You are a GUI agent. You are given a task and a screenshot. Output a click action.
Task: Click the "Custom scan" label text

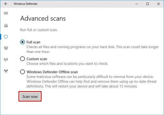[37, 59]
